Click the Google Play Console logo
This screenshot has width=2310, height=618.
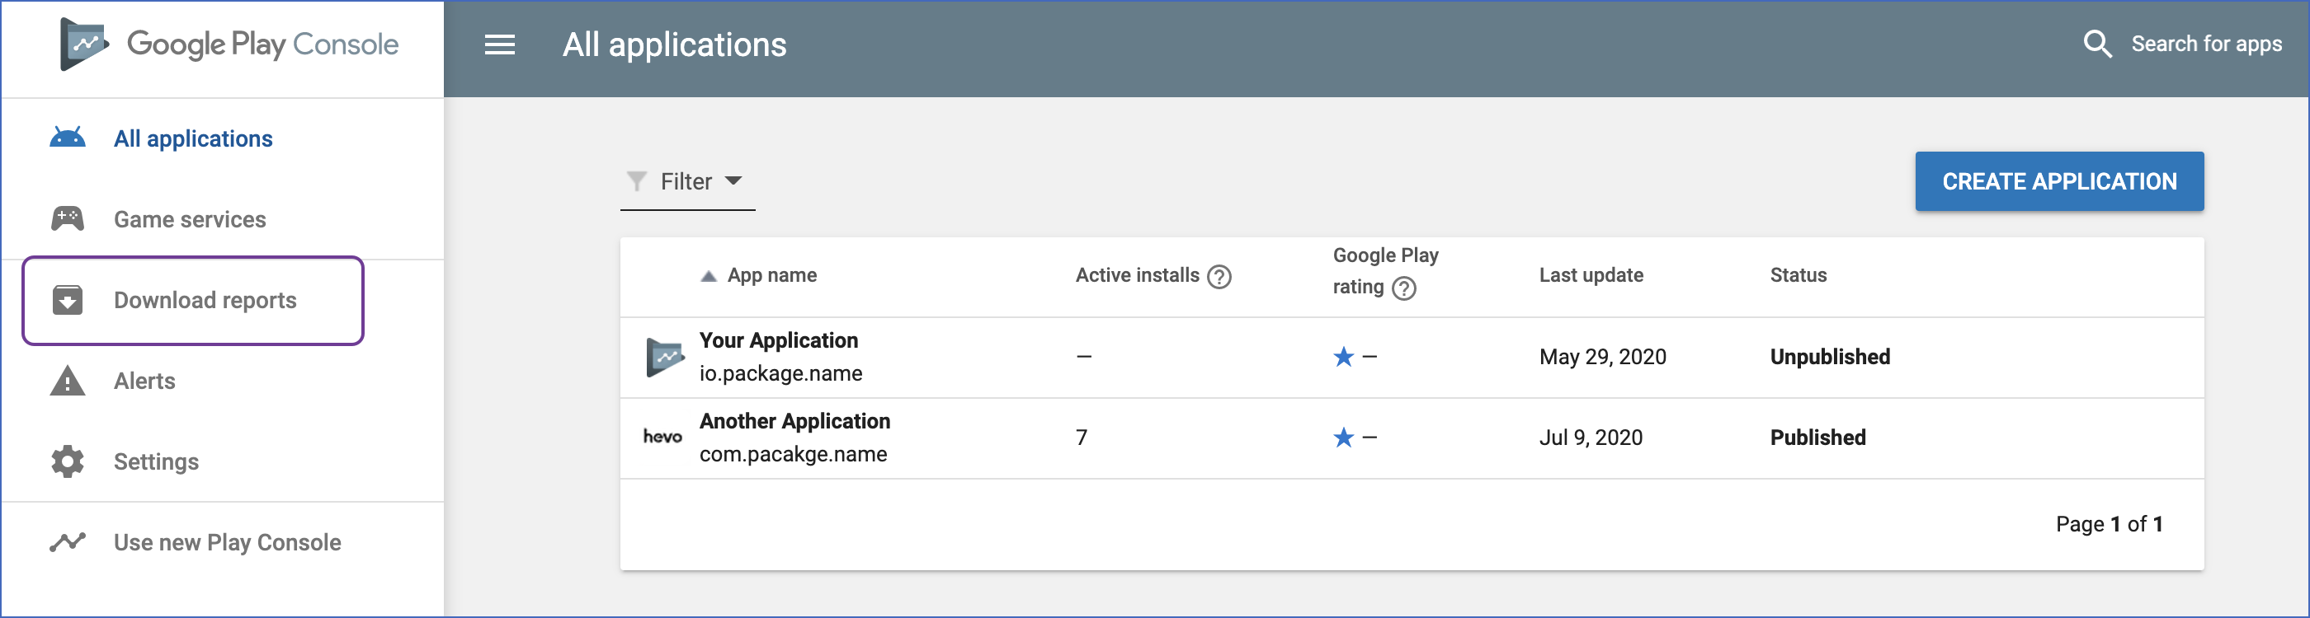pyautogui.click(x=229, y=44)
